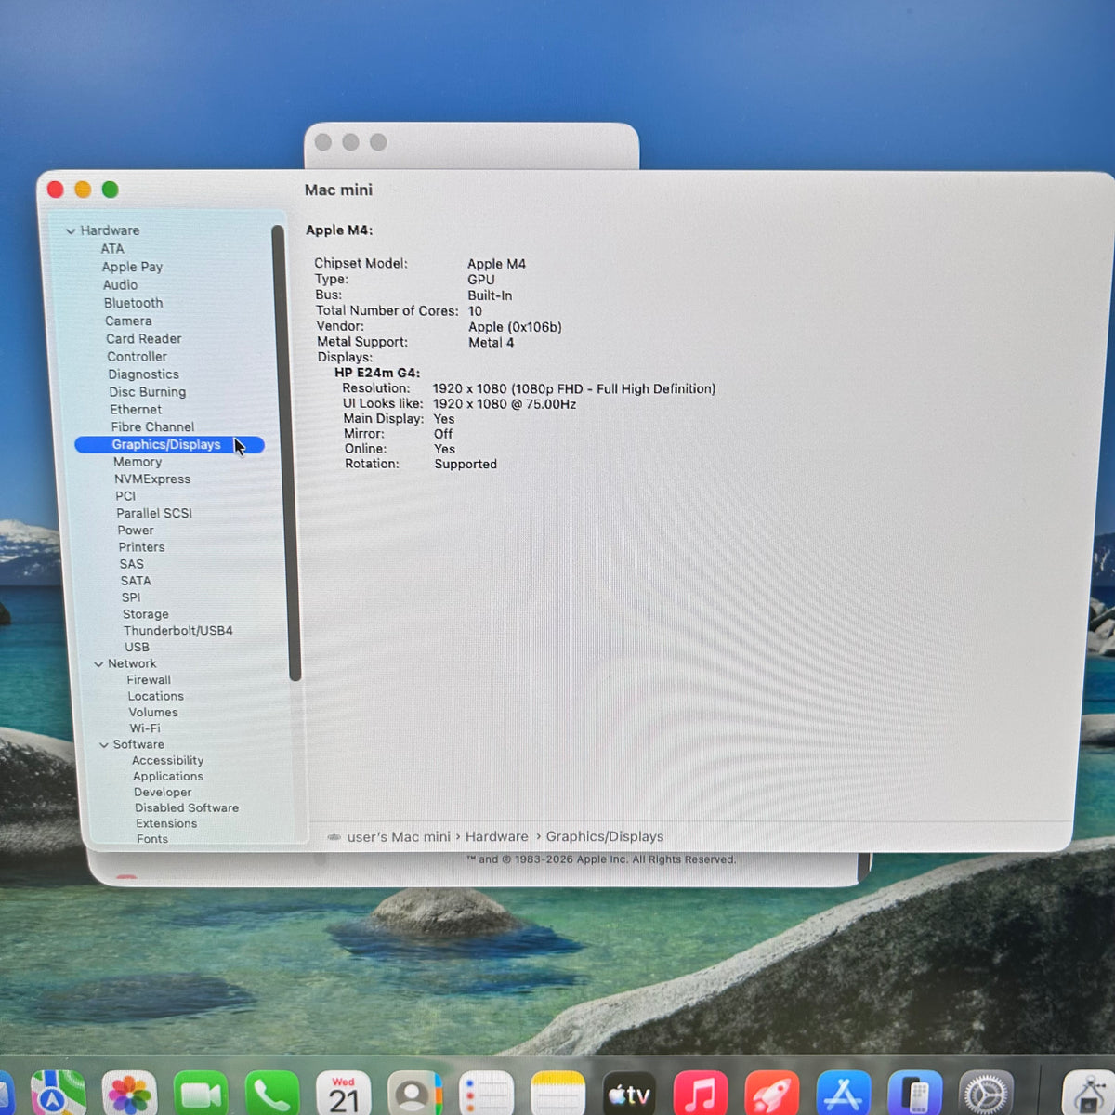Open the green Phone app in Dock
1115x1115 pixels.
point(271,1093)
